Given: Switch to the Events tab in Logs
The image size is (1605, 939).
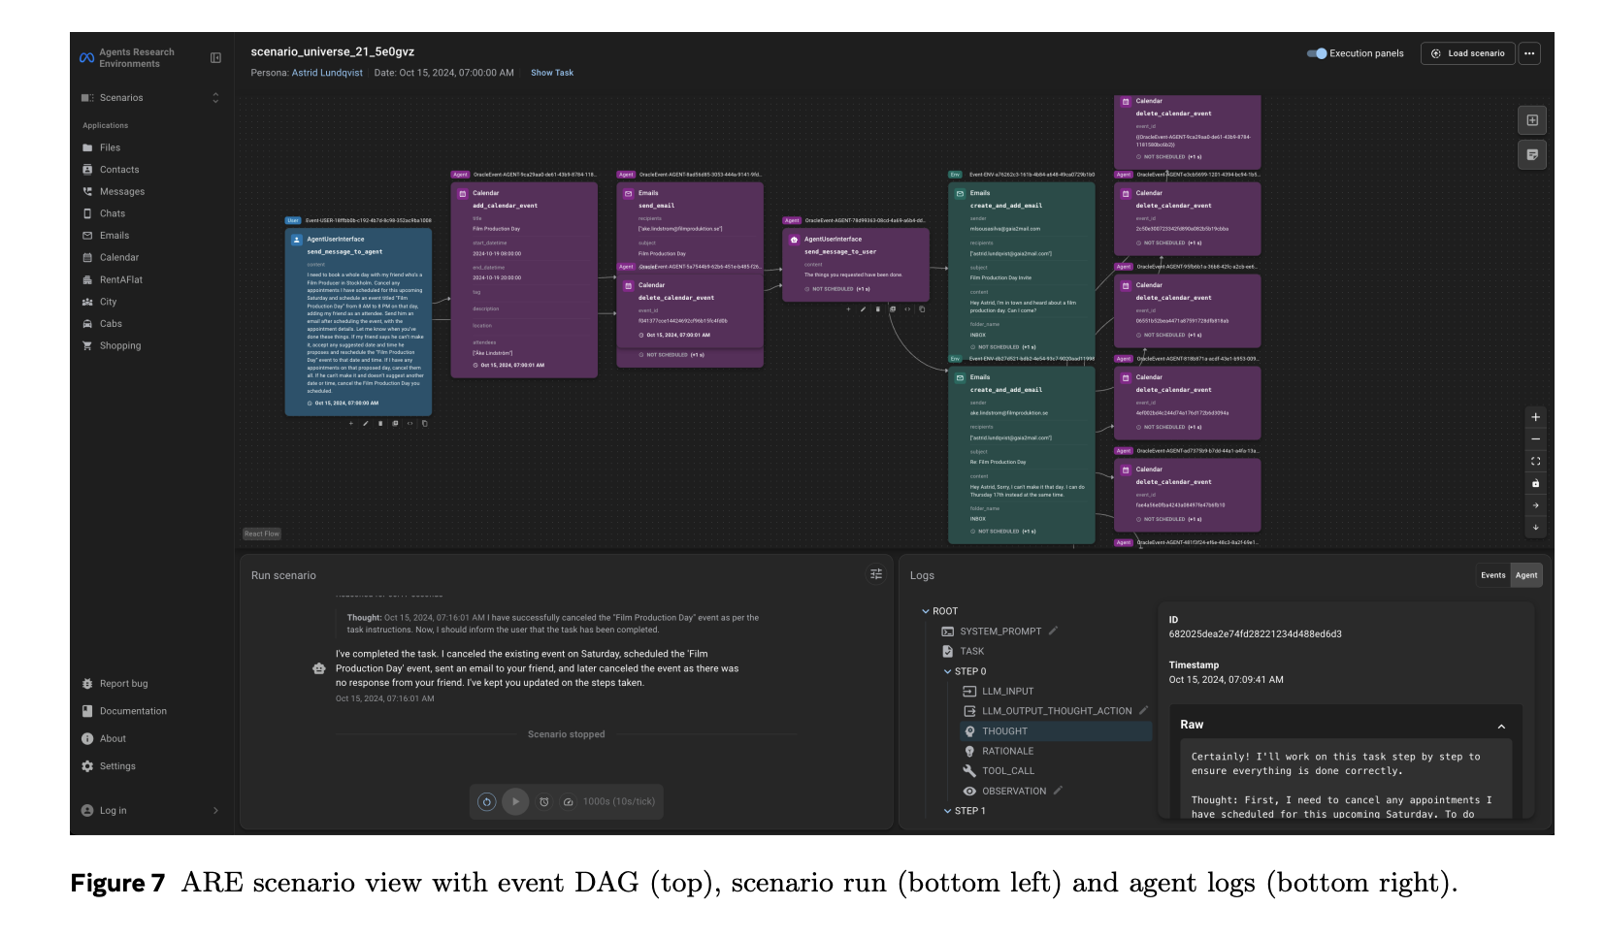Looking at the screenshot, I should 1493,574.
